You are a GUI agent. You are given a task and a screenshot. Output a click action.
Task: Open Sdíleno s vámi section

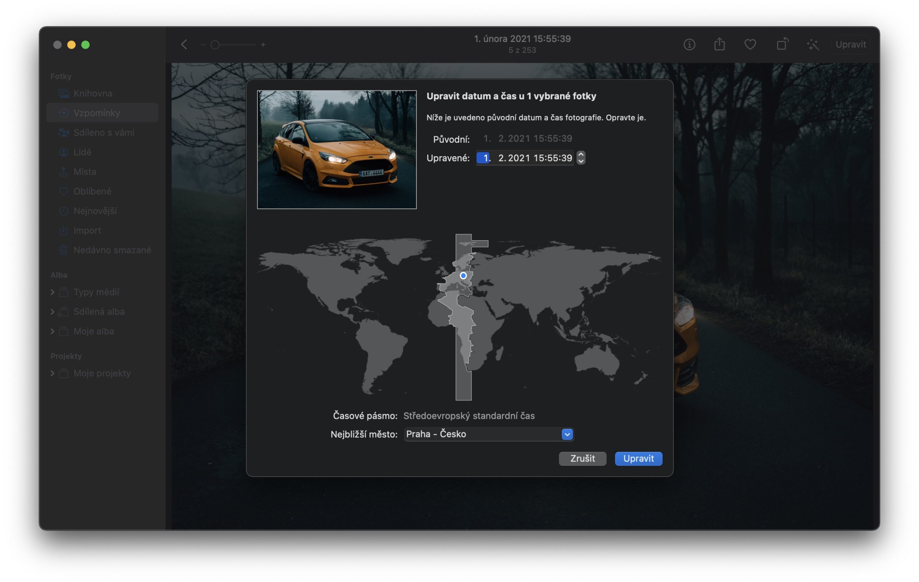(104, 133)
